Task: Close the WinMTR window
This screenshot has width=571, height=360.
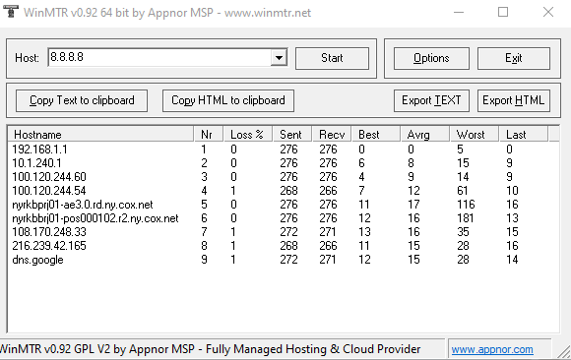Action: click(x=548, y=13)
